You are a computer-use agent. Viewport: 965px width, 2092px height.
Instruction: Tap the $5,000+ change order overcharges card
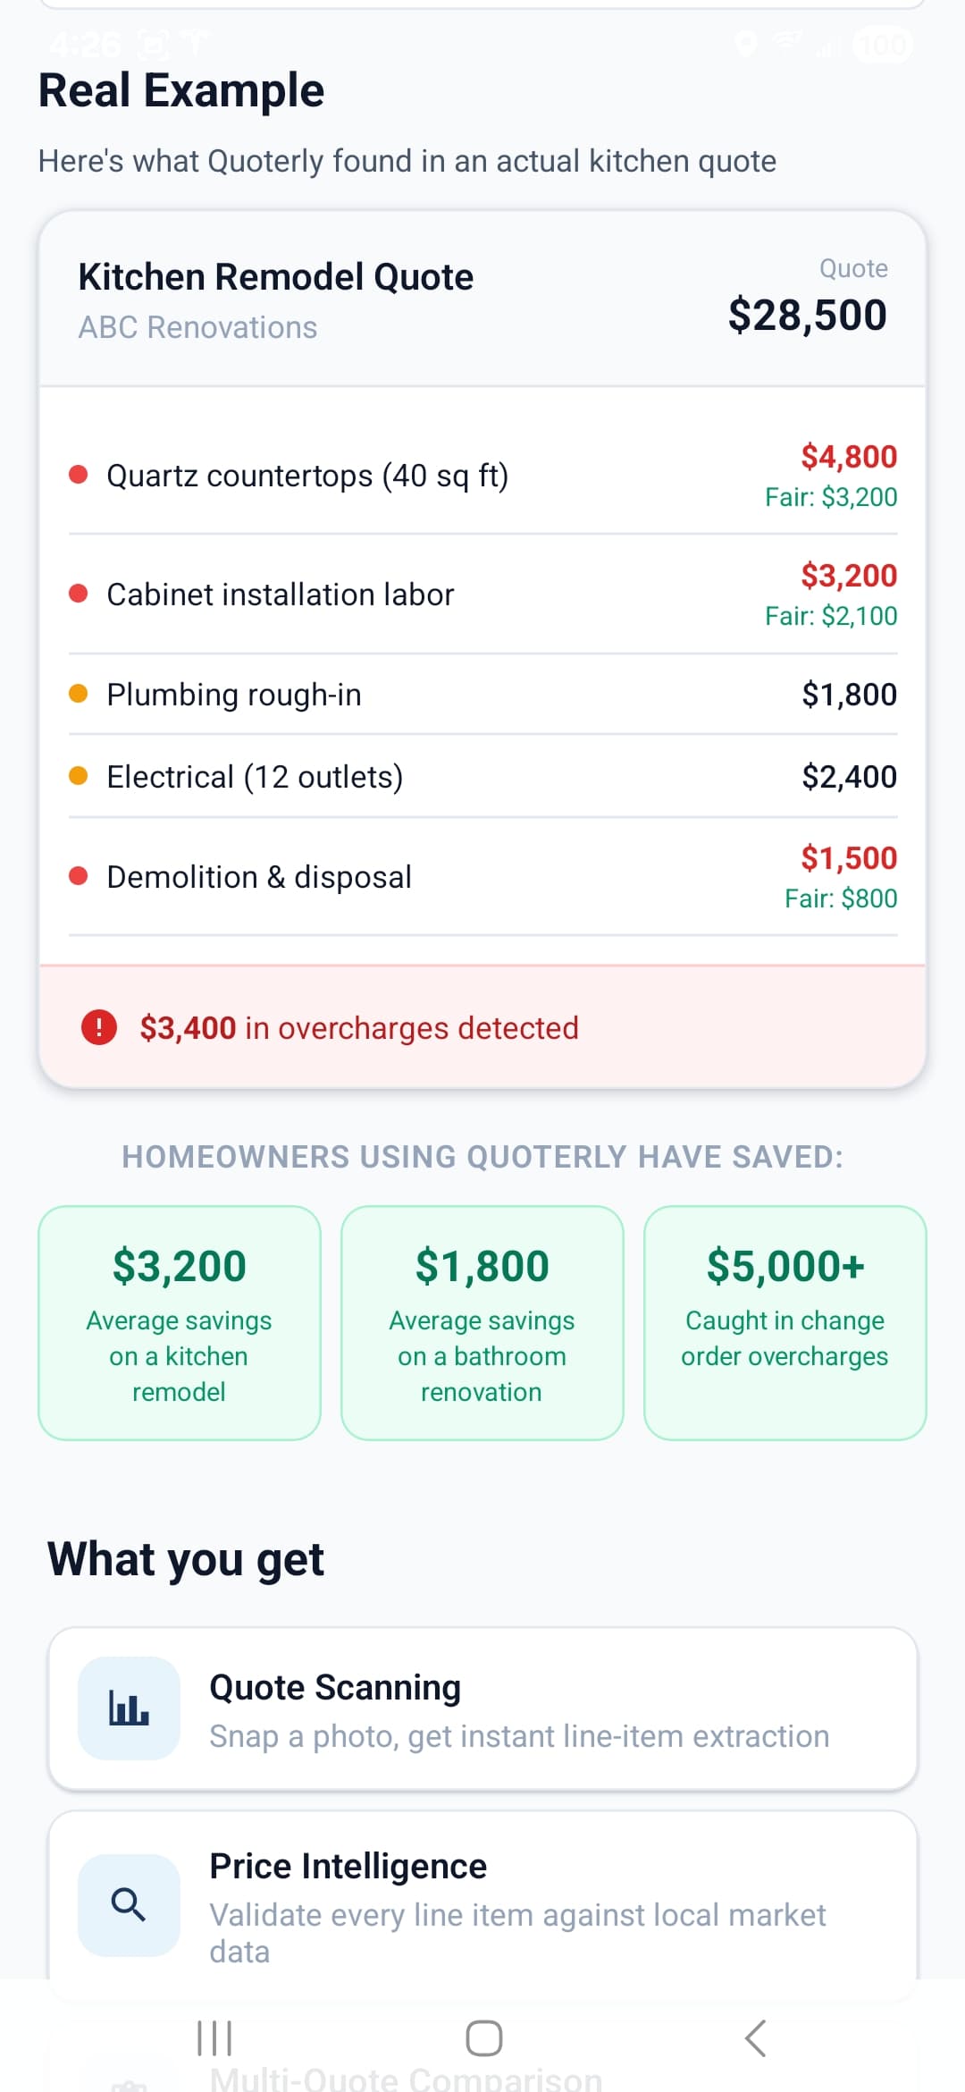tap(785, 1323)
